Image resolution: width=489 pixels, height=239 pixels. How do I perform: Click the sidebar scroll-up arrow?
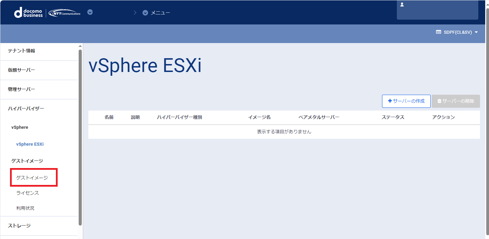click(80, 46)
